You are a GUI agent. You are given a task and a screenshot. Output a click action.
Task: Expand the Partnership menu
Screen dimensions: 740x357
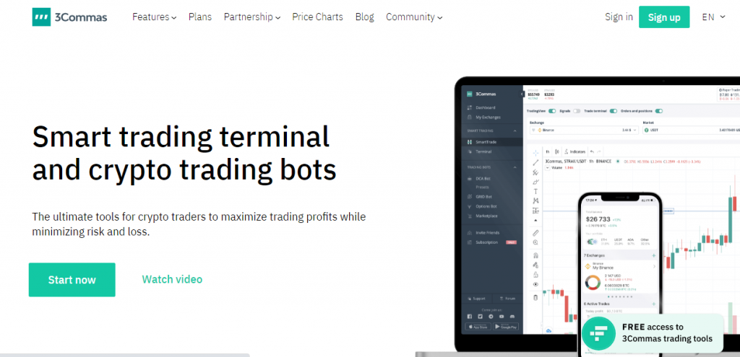coord(252,17)
